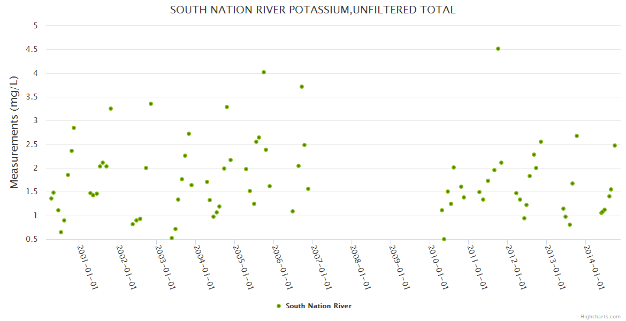Screen dimensions: 626x321
Task: Select the 2.55 mg/L point in late 2012
Action: click(541, 142)
